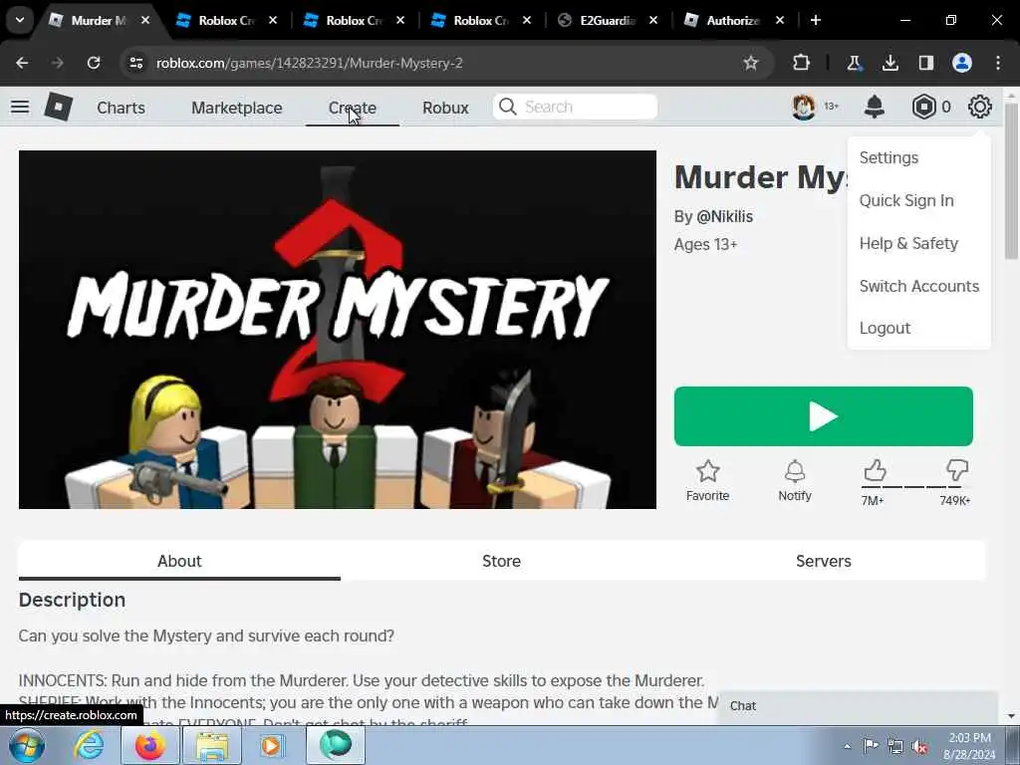Click the like ratio vote bar

point(914,486)
